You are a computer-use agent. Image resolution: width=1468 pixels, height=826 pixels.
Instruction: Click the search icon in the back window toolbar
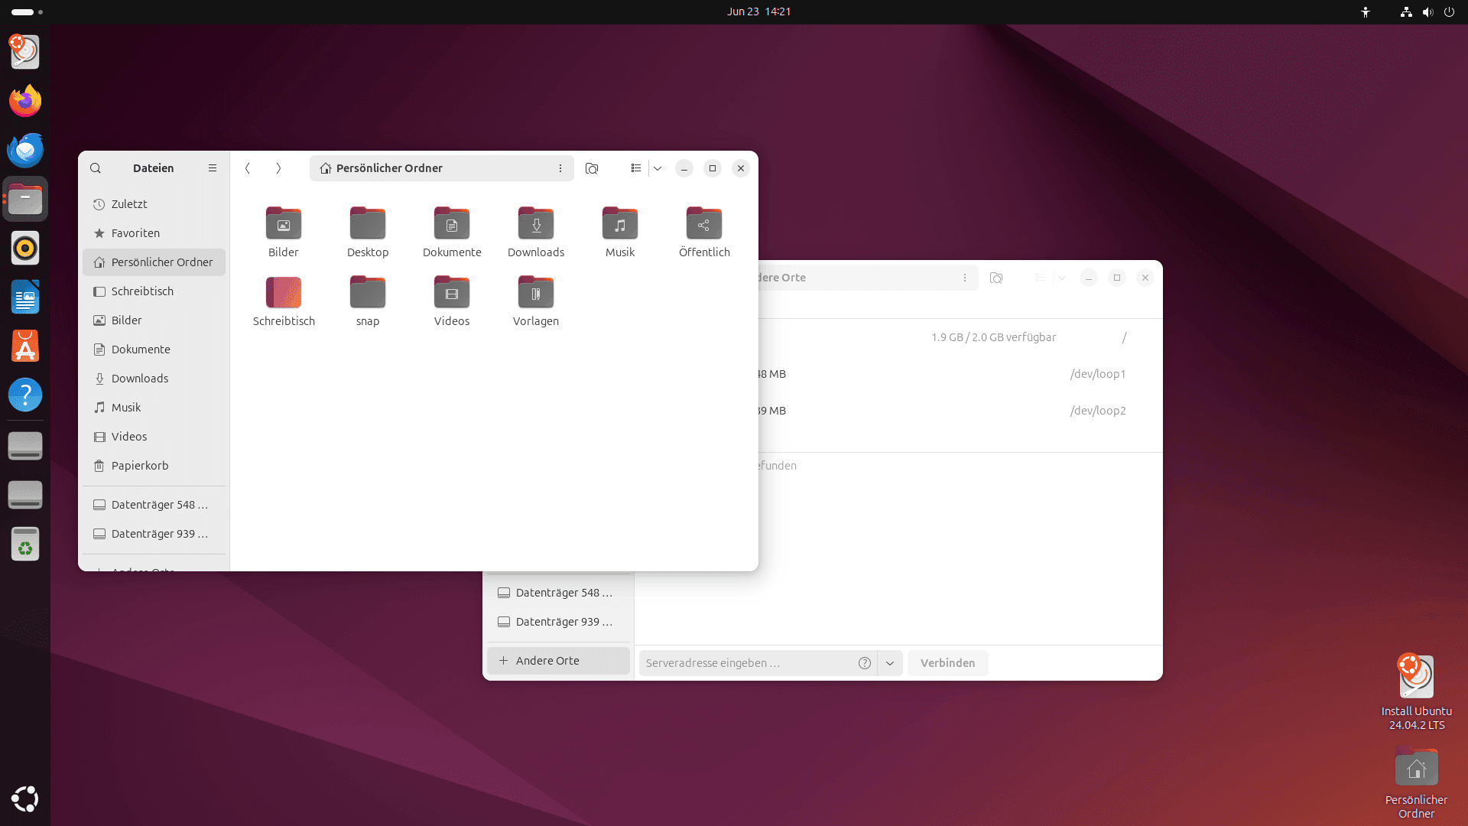(996, 278)
